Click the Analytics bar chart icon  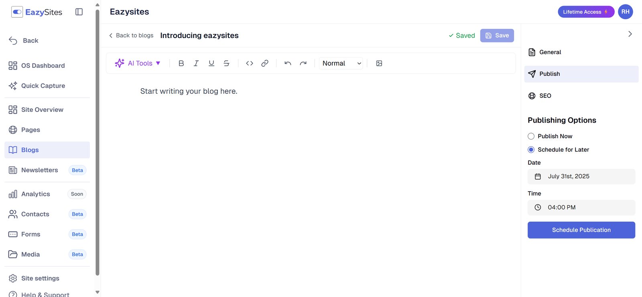point(13,194)
